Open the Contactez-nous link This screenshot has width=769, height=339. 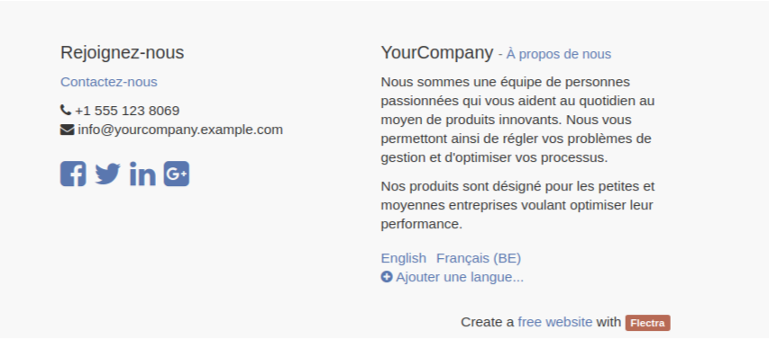[109, 82]
